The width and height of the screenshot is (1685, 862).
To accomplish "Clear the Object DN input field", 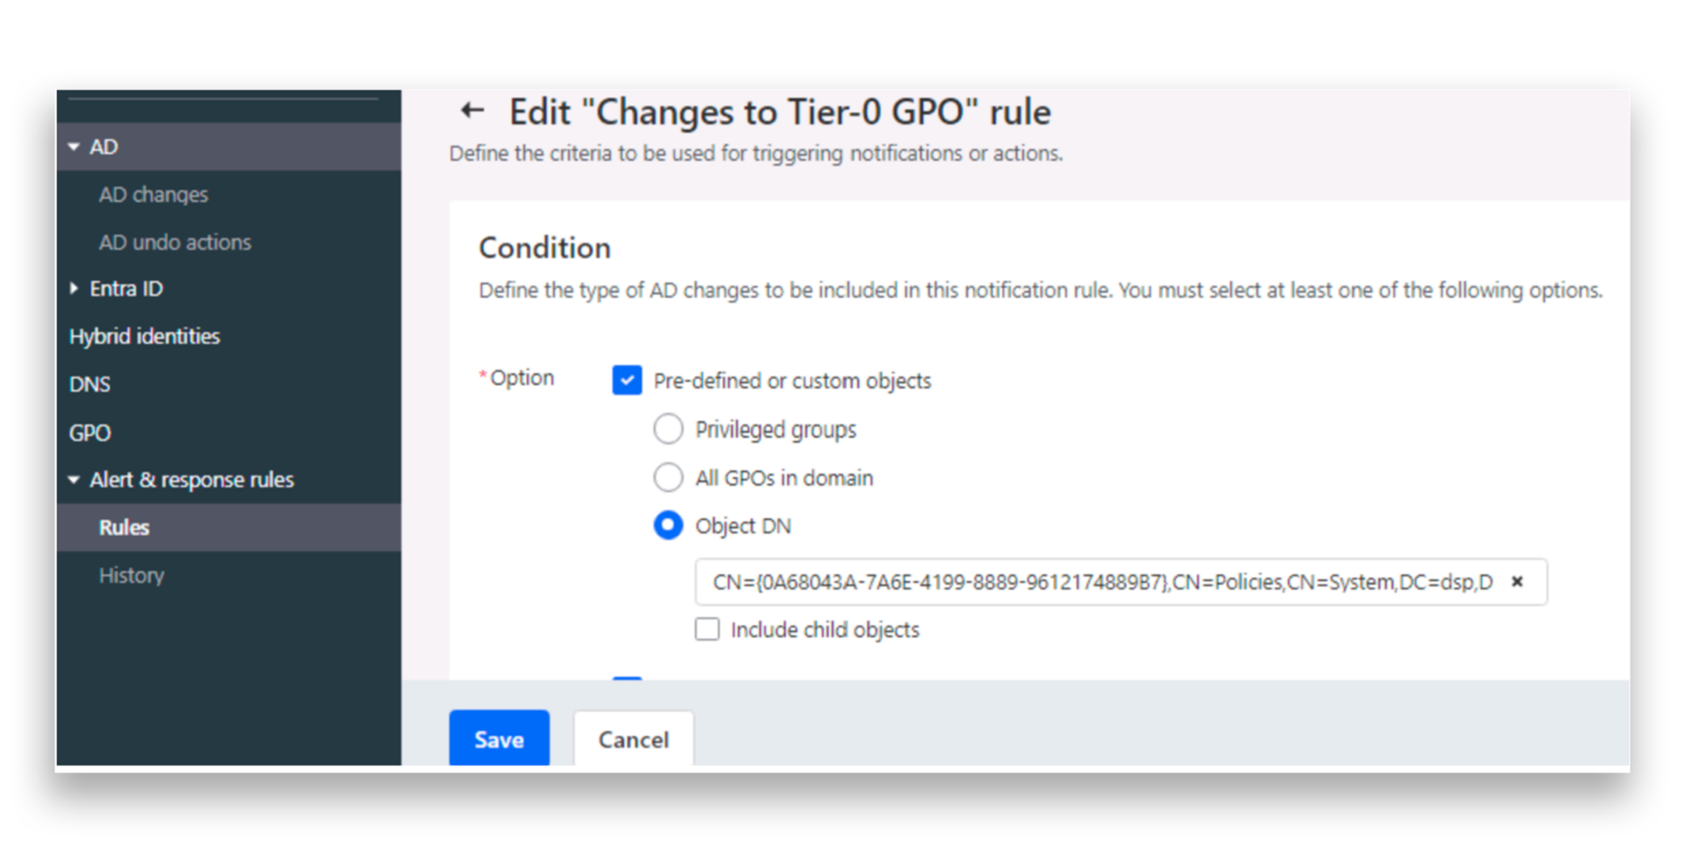I will [1517, 581].
